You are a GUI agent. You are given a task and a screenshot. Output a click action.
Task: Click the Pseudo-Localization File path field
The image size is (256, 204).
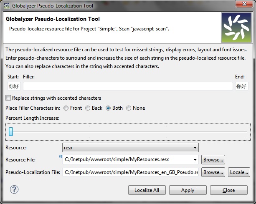click(x=130, y=172)
